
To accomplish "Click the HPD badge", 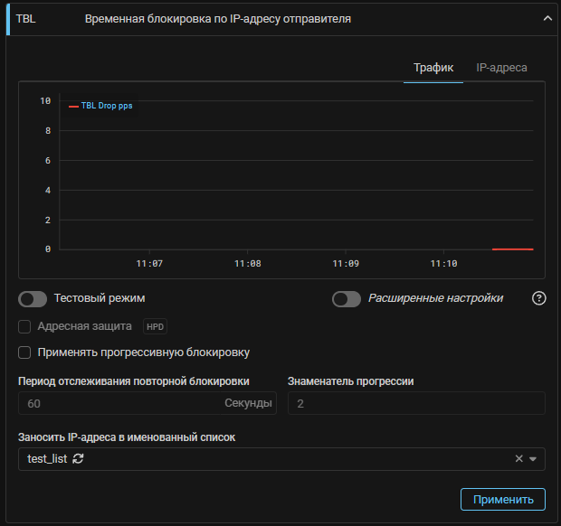I will click(156, 326).
